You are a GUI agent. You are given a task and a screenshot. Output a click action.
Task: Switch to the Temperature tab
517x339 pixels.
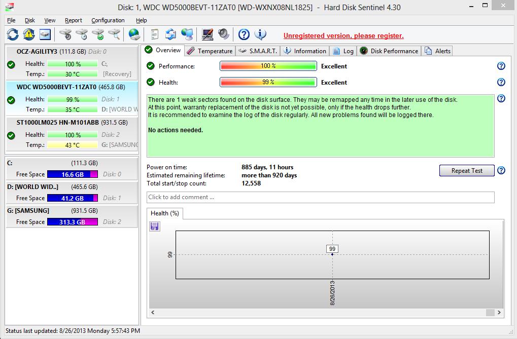(x=210, y=51)
